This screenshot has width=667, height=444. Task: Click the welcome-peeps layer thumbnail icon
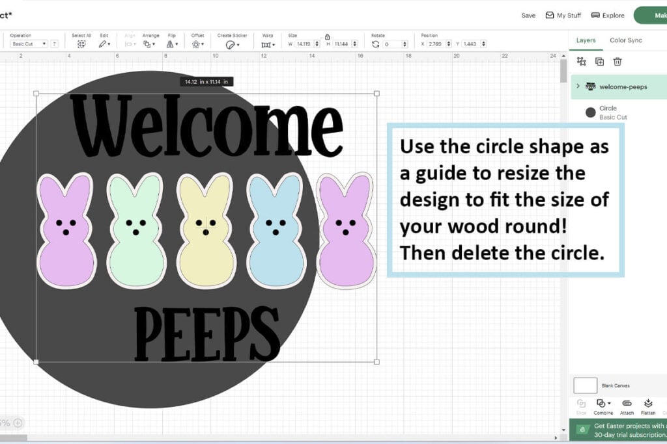[x=590, y=86]
